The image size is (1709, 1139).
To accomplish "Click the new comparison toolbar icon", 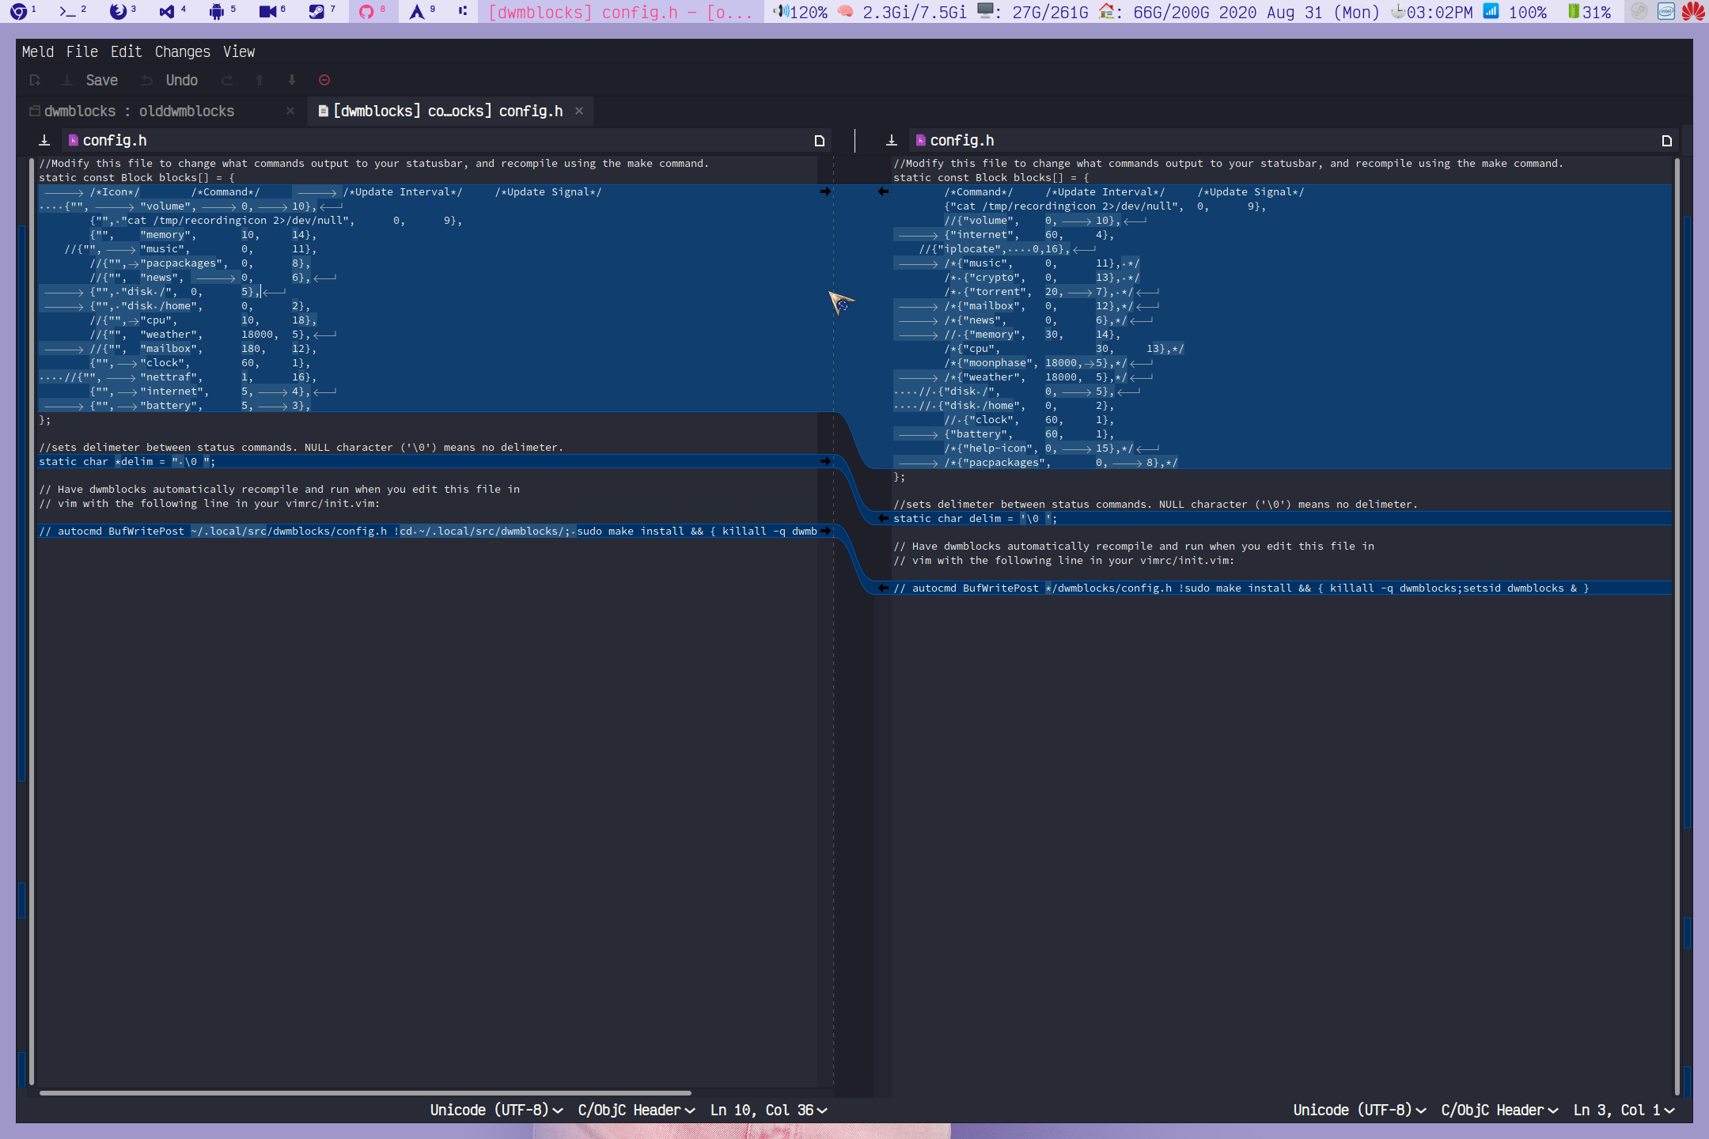I will (x=35, y=80).
